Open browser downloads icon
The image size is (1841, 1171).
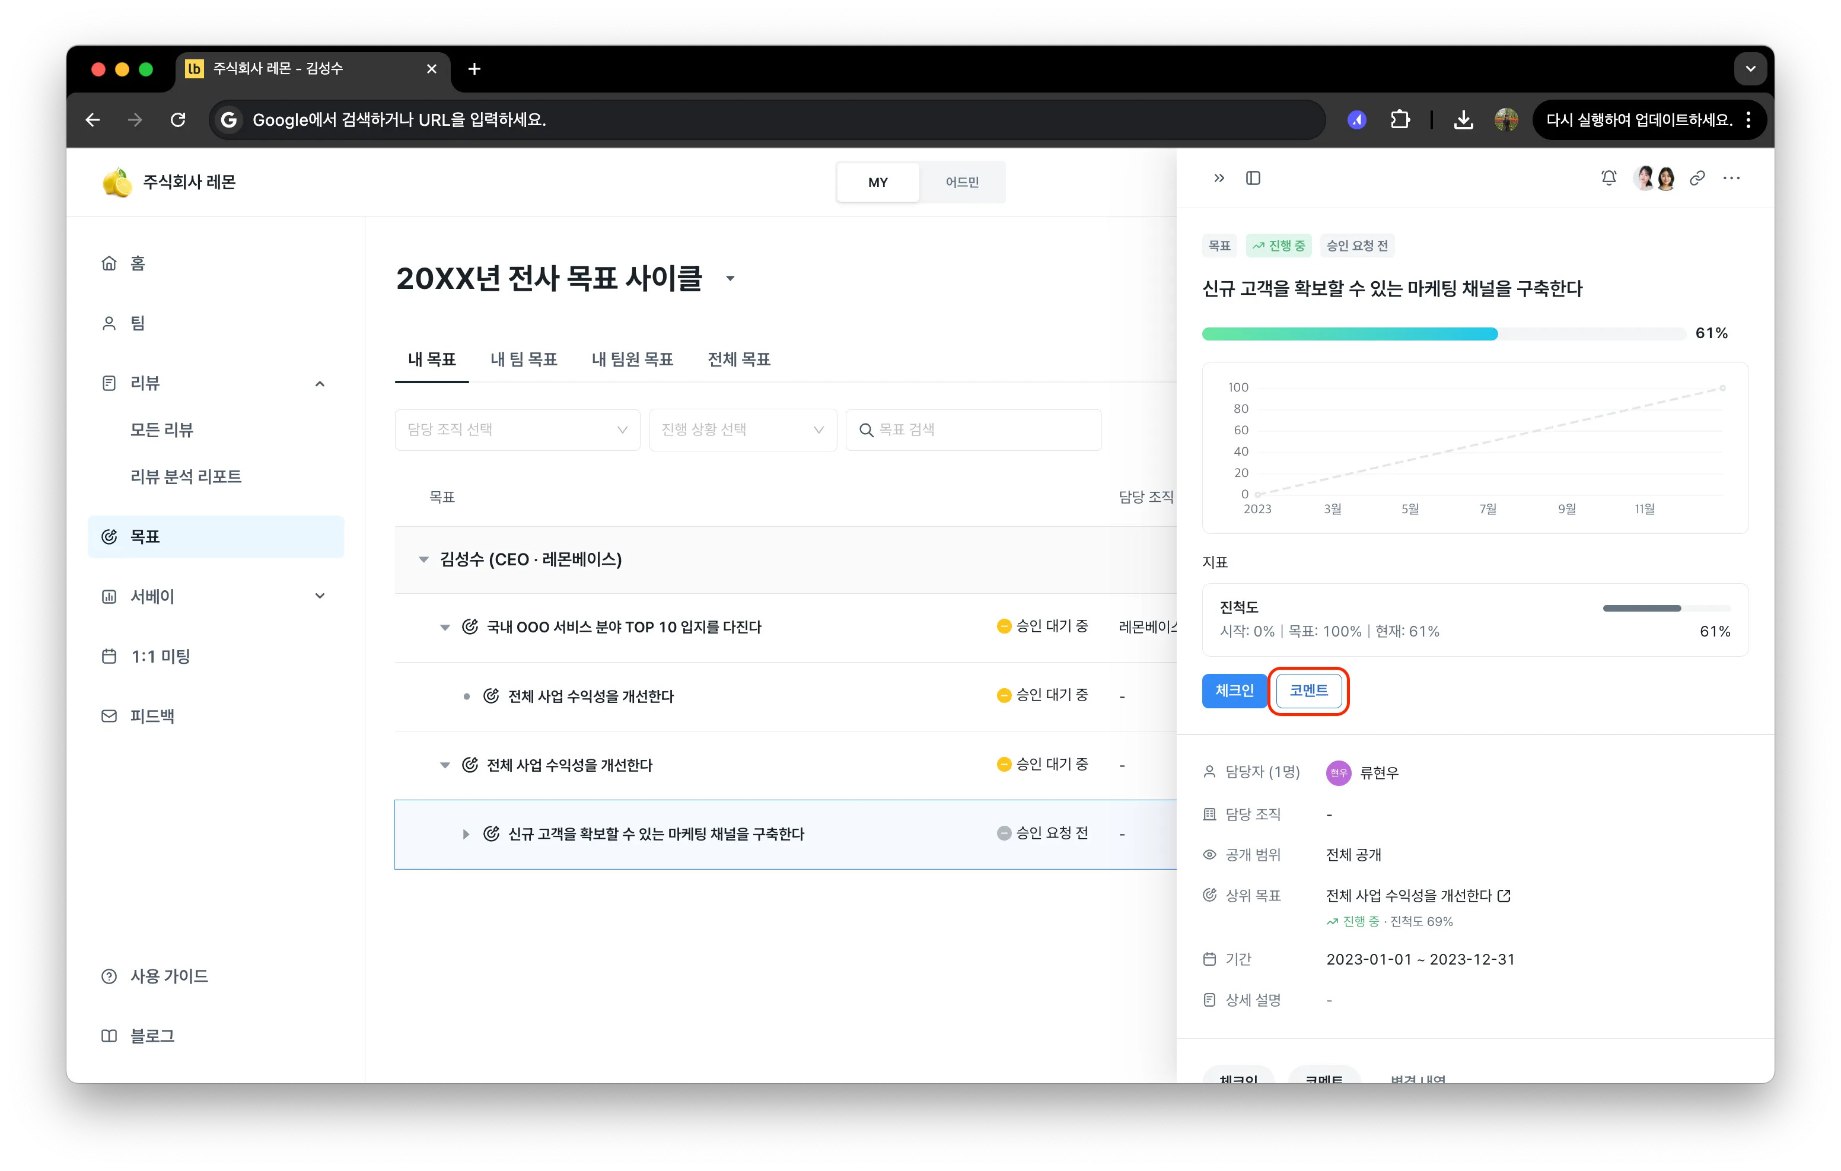click(x=1463, y=119)
